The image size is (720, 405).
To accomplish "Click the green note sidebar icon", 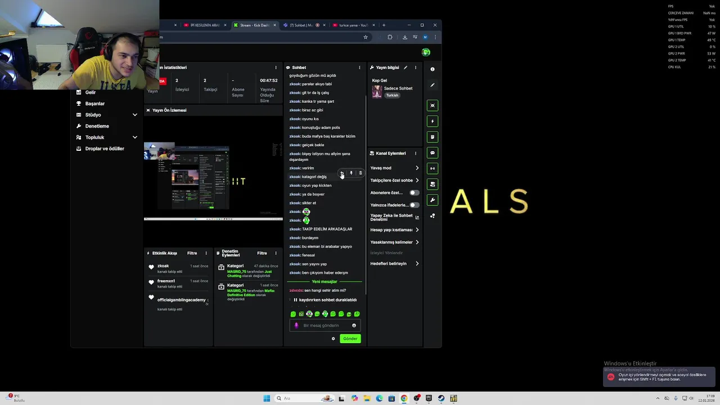I will pyautogui.click(x=433, y=137).
